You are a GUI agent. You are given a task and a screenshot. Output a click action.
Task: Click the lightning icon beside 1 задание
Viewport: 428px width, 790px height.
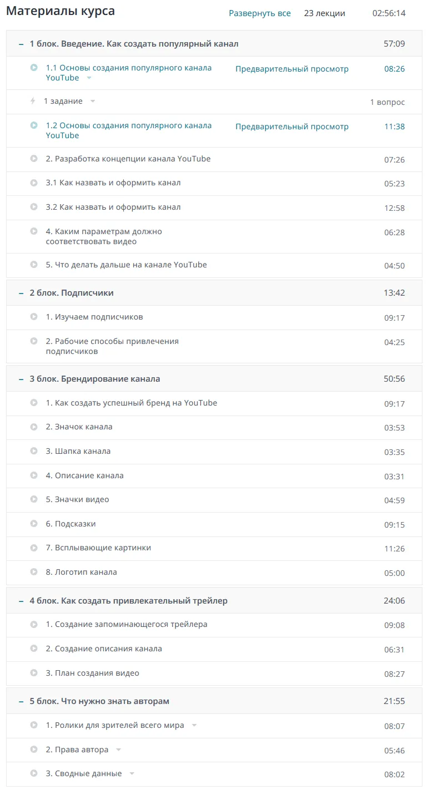tap(33, 101)
